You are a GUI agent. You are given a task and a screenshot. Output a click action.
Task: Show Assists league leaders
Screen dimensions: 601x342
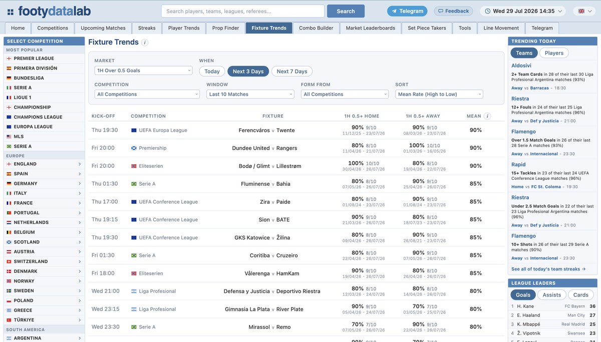point(551,295)
